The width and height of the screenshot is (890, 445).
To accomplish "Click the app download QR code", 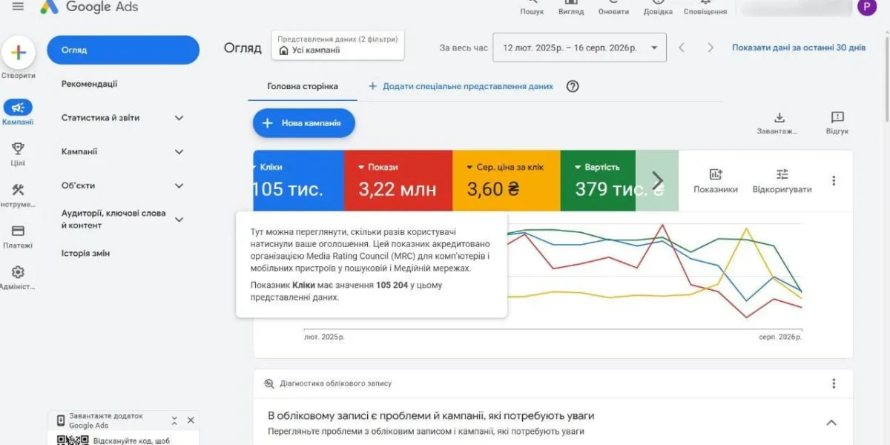I will (x=73, y=439).
